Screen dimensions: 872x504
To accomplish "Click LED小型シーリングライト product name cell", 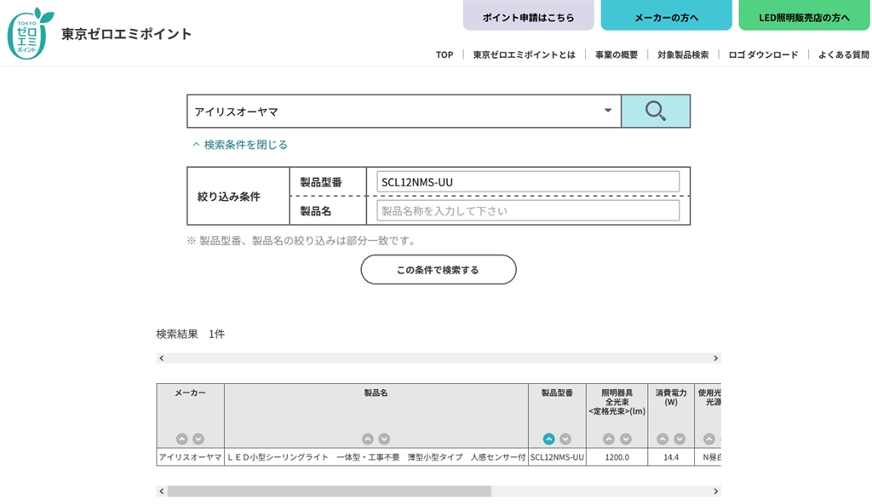I will pos(376,457).
